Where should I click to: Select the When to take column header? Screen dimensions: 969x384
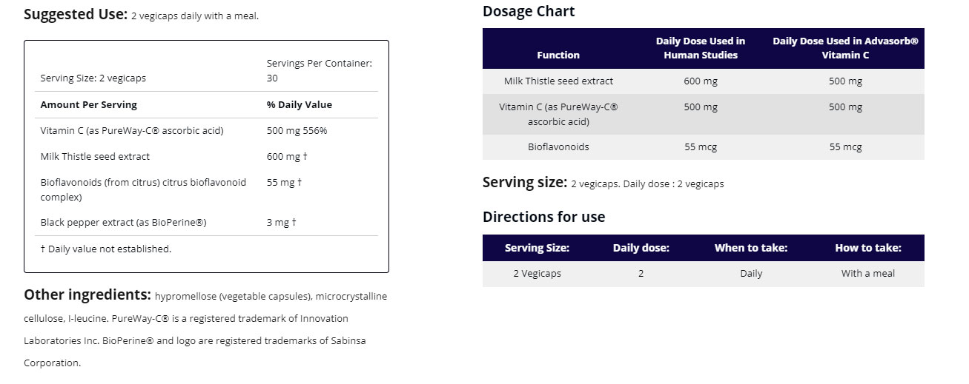(x=751, y=248)
